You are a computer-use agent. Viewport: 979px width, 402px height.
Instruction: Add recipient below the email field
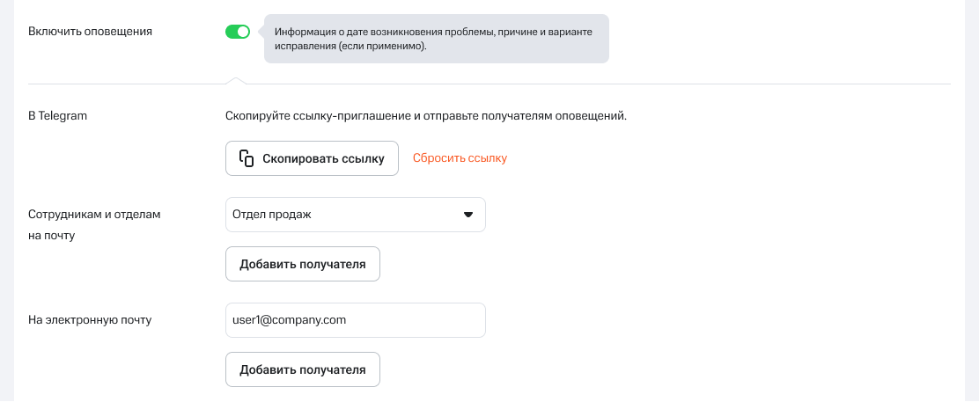click(x=302, y=369)
